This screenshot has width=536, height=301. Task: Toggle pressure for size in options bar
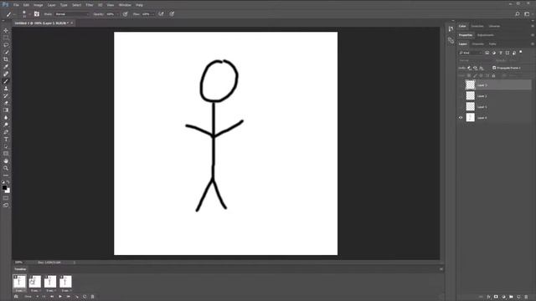[172, 14]
